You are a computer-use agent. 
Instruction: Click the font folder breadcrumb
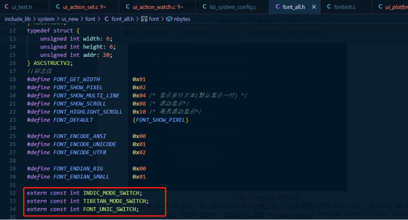(90, 19)
